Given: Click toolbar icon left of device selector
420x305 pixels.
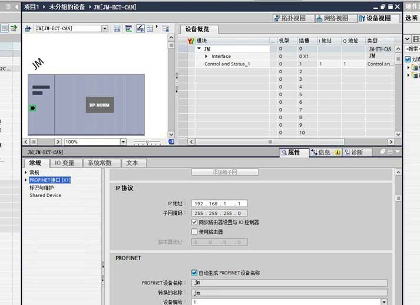Looking at the screenshot, I should pyautogui.click(x=28, y=28).
